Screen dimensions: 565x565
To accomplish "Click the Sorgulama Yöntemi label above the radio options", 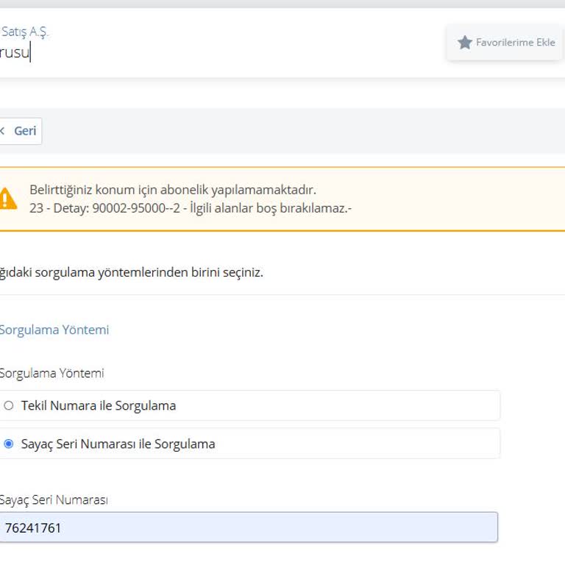I will [51, 373].
